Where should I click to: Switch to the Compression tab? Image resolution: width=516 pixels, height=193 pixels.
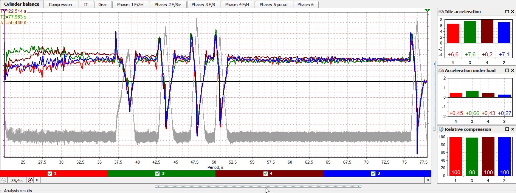point(60,5)
